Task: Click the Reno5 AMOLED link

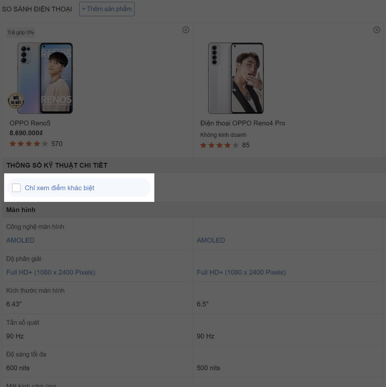Action: 20,240
